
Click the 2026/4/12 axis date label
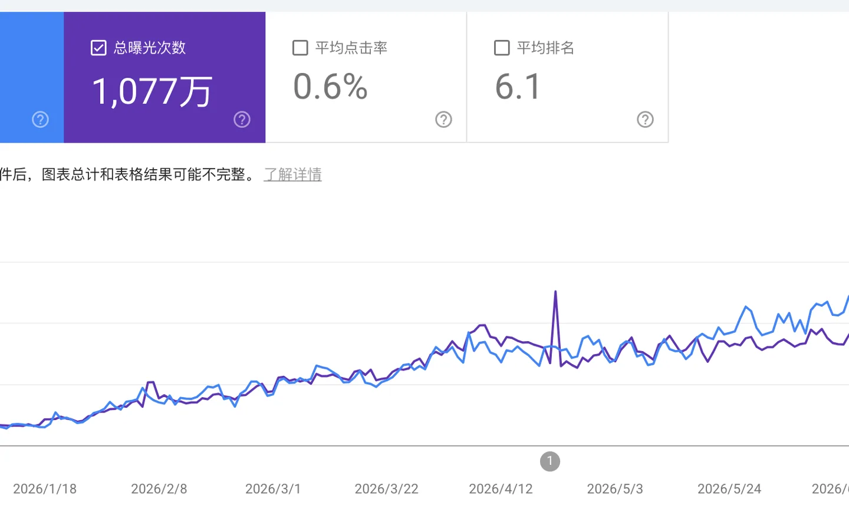tap(501, 489)
